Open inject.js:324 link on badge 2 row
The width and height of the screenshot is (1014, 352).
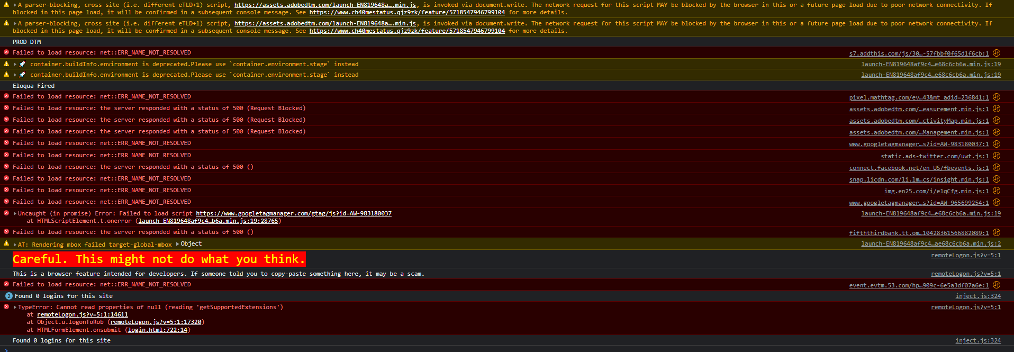coord(978,296)
